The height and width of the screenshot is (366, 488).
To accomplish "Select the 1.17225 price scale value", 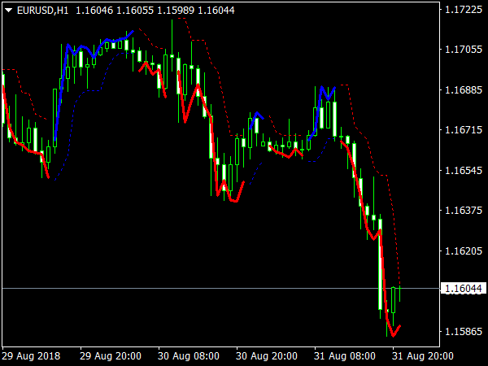I will pyautogui.click(x=464, y=10).
